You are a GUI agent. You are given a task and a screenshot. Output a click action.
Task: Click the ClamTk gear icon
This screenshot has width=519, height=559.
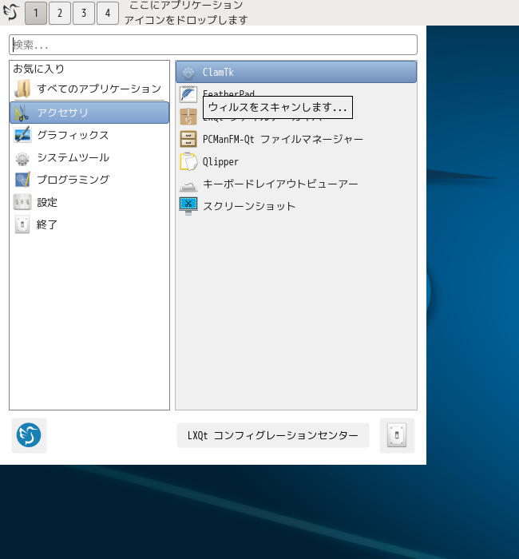pyautogui.click(x=188, y=73)
